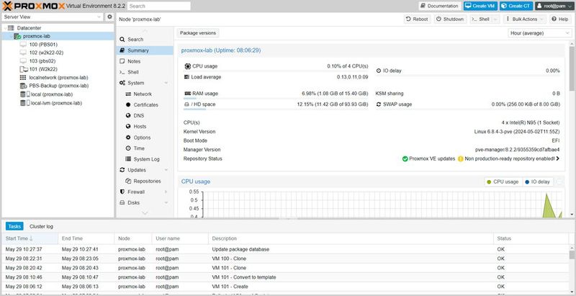Viewport: 576px width, 296px height.
Task: Open repository status details arrow
Action: (557, 158)
